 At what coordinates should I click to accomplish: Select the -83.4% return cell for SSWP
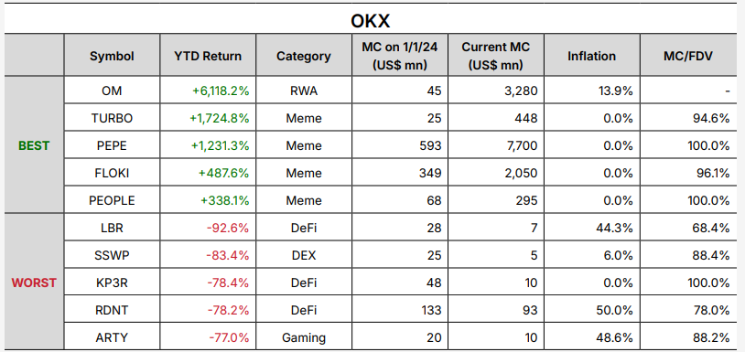click(208, 255)
